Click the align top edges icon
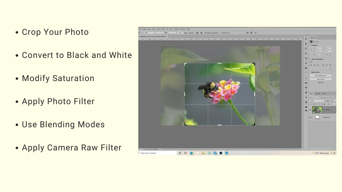 point(323,65)
